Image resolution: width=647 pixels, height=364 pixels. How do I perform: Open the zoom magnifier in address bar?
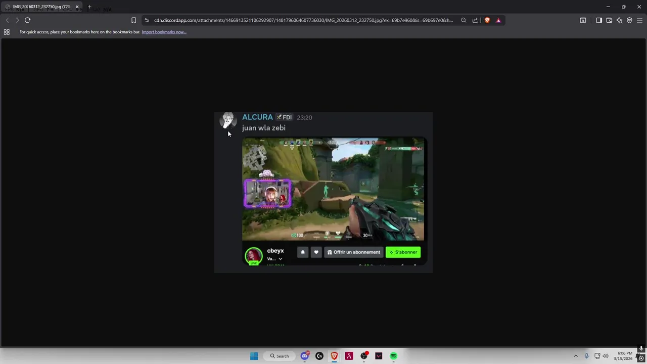(x=464, y=20)
